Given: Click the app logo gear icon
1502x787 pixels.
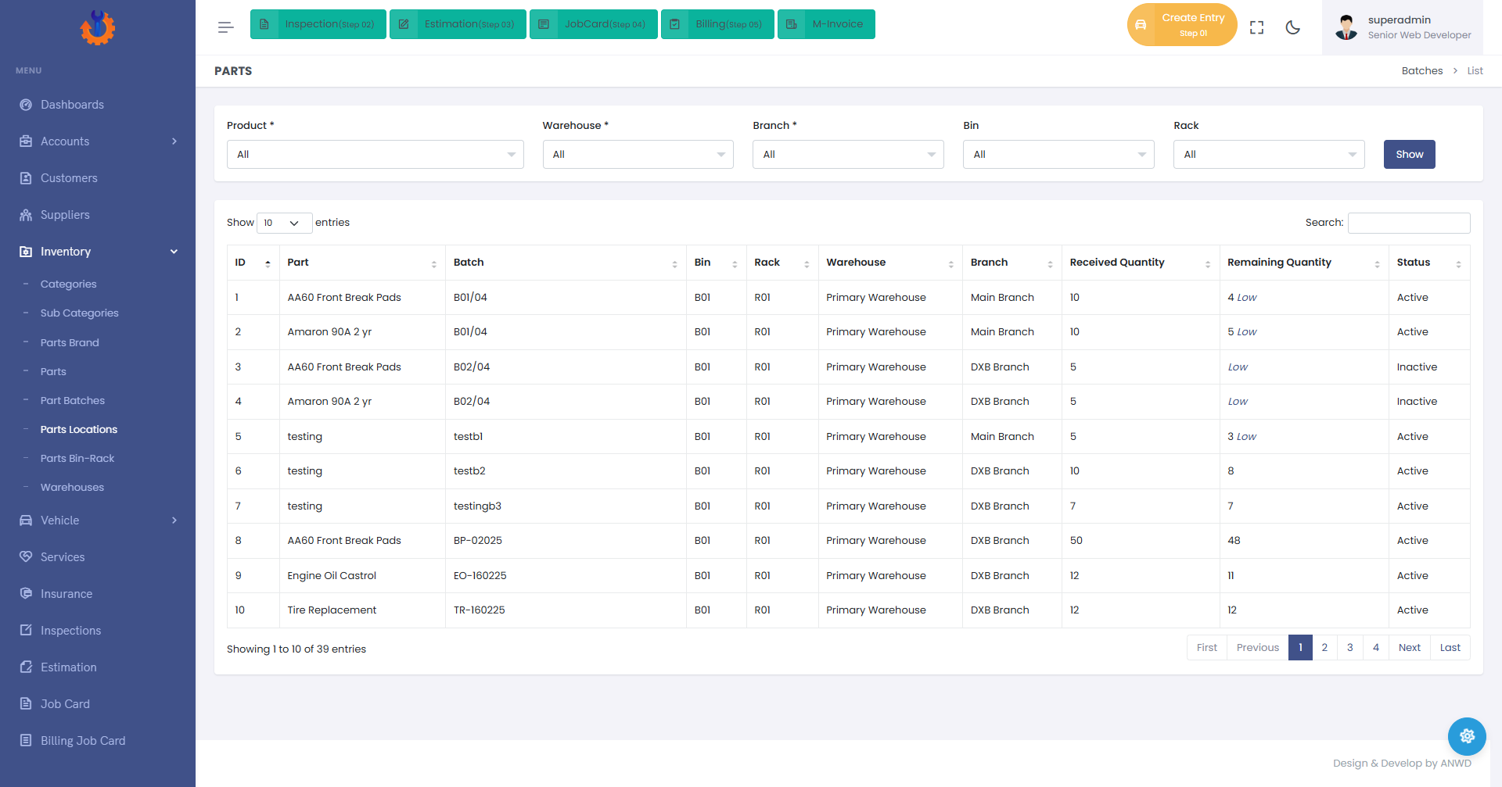Looking at the screenshot, I should click(97, 27).
